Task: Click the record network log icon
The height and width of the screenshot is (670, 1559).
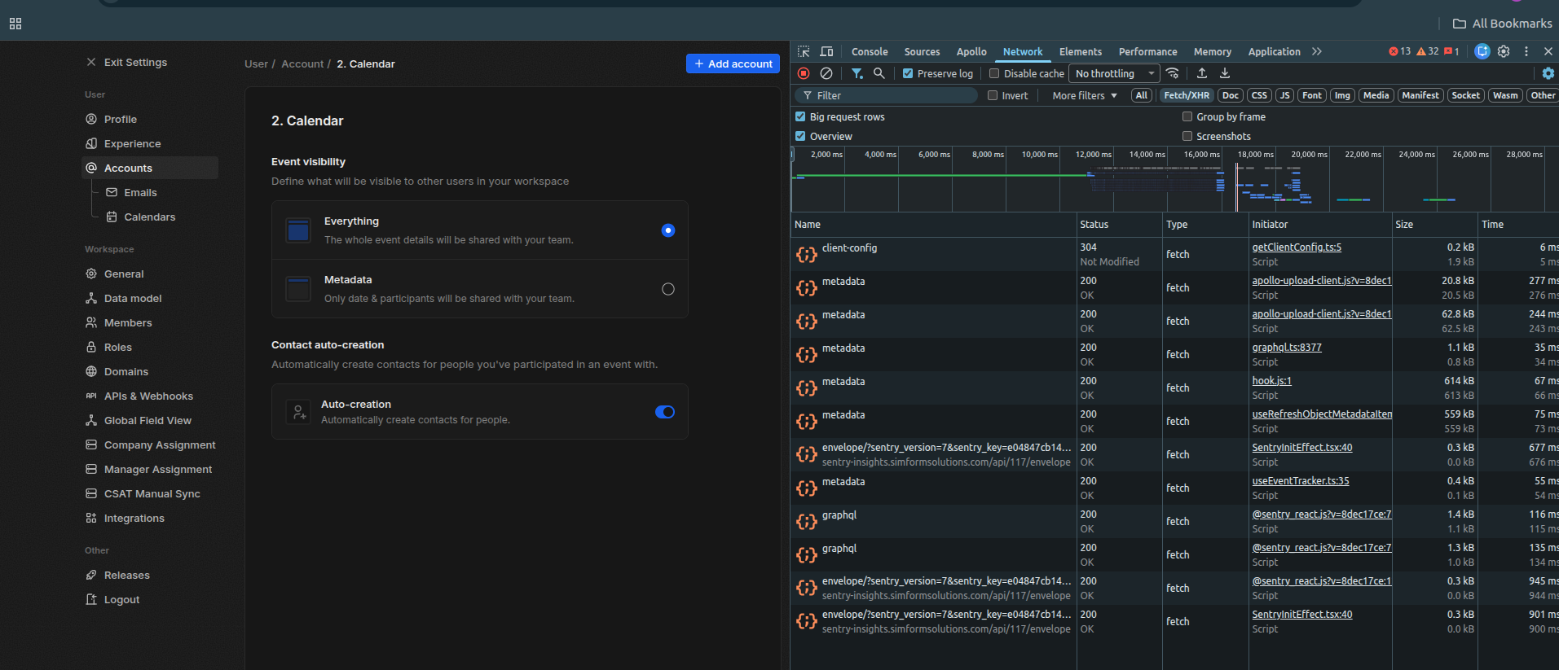Action: (x=804, y=73)
